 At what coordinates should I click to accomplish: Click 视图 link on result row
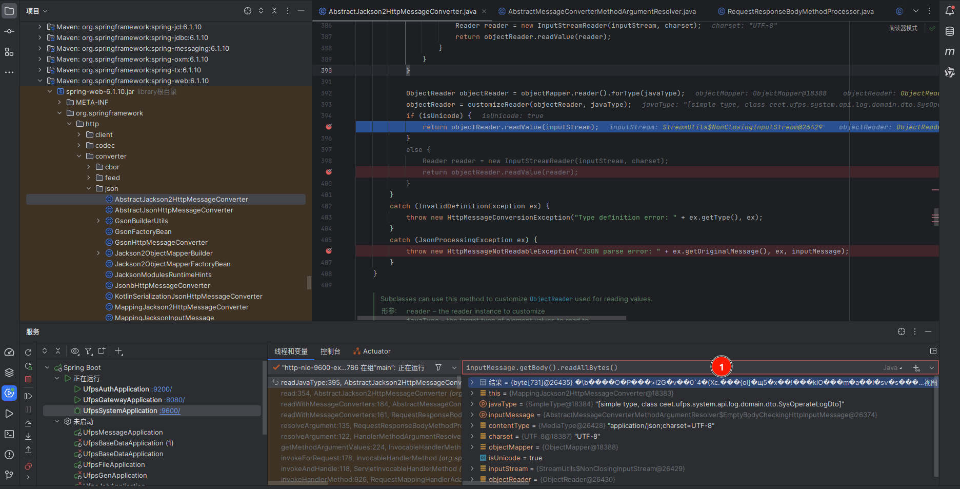(x=931, y=382)
